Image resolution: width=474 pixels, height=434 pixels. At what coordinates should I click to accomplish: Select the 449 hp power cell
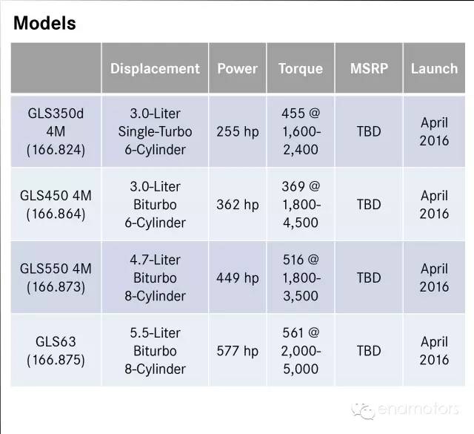[x=237, y=277]
